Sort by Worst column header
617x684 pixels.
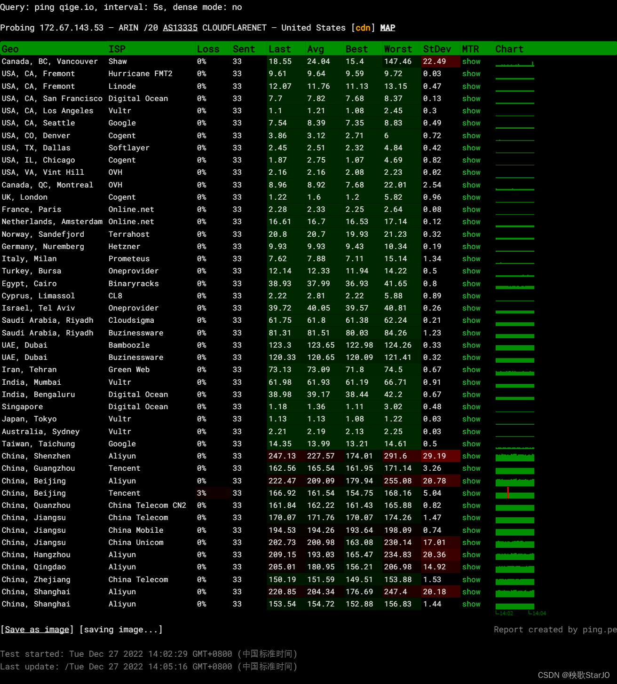(398, 49)
